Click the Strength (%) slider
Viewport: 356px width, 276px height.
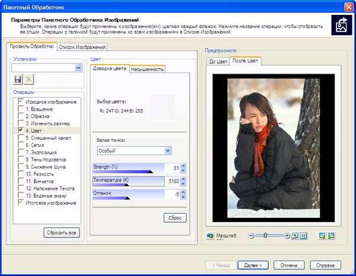click(129, 169)
